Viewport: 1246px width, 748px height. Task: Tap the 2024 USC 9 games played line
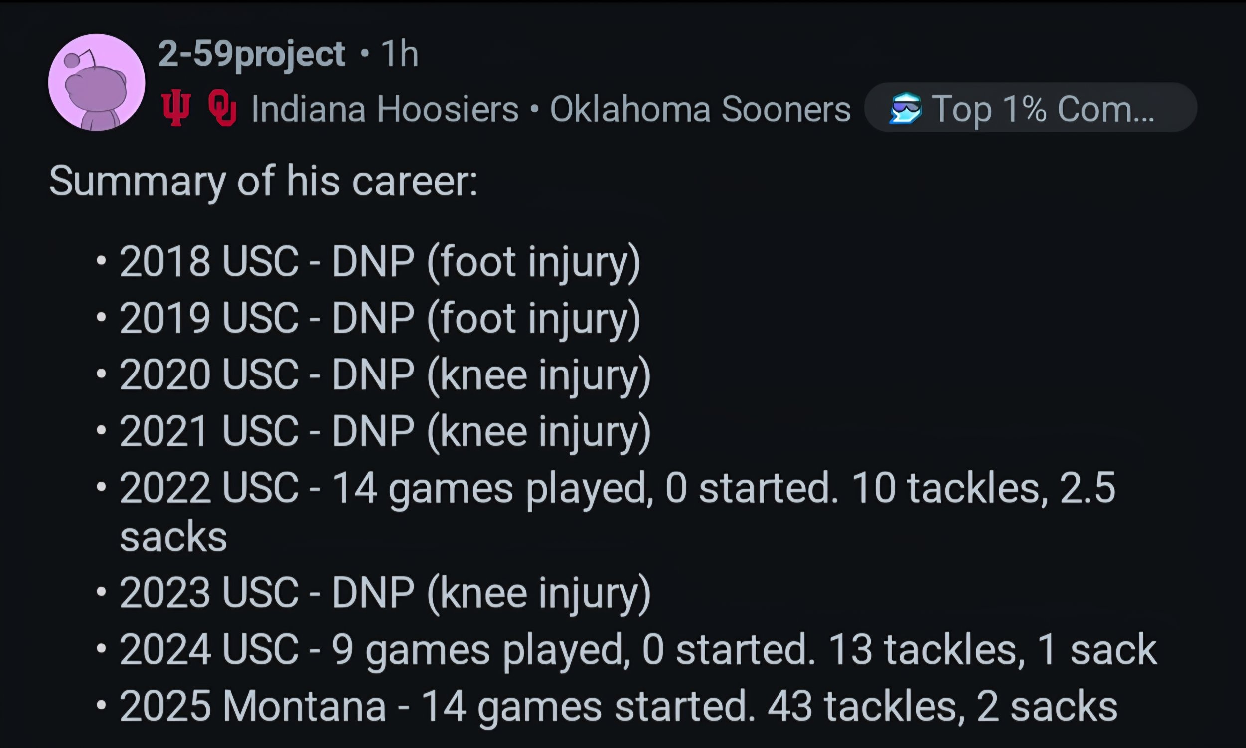click(x=637, y=649)
